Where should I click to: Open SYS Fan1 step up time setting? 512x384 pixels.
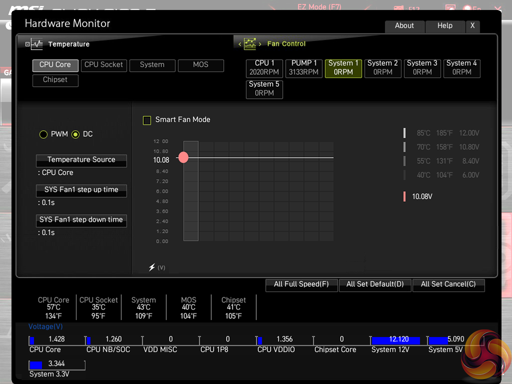coord(81,190)
